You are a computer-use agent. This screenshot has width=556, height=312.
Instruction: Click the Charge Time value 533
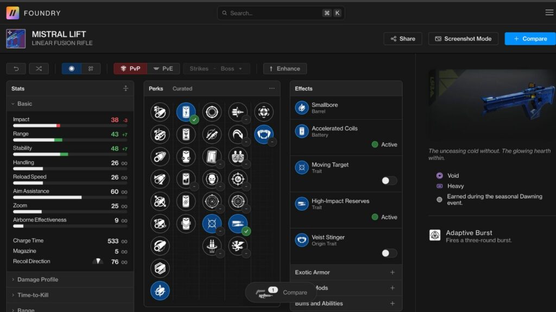(x=113, y=241)
